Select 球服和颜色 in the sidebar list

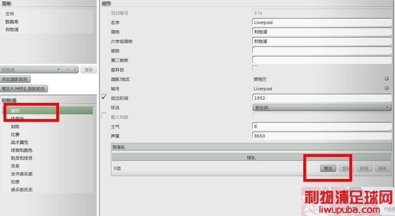[22, 150]
